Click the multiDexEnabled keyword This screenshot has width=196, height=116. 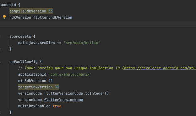point(34,106)
